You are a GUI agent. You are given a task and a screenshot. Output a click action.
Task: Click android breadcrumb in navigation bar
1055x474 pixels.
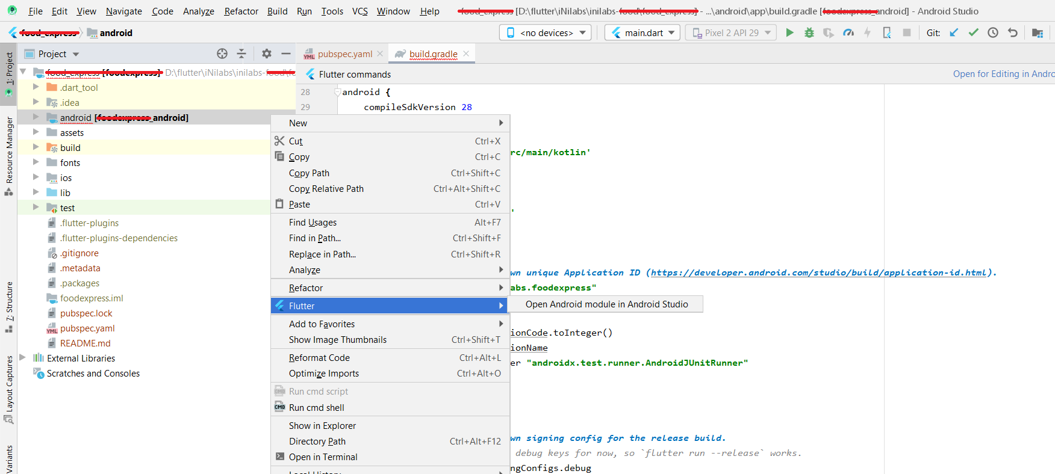[110, 32]
